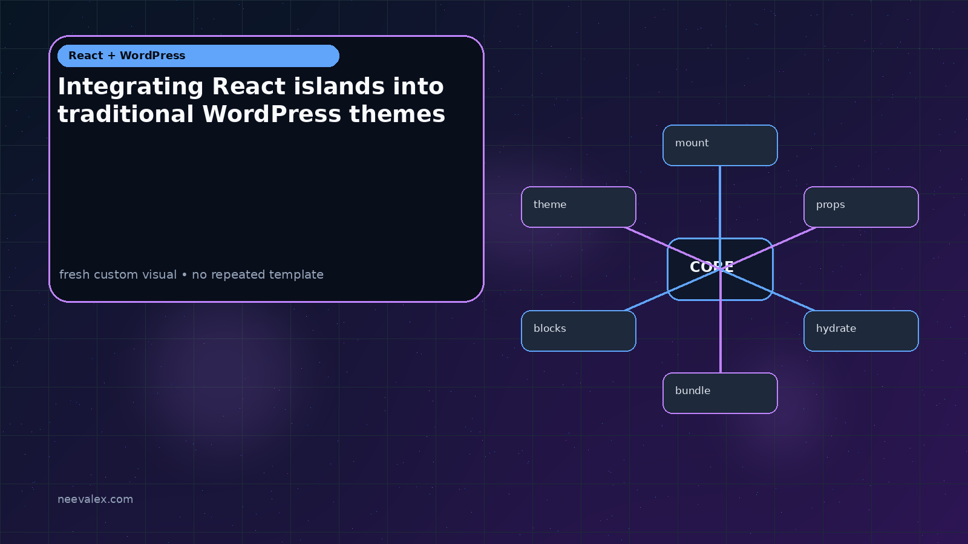Select the headline 'Integrating React islands into traditional WordPress themes'

251,100
